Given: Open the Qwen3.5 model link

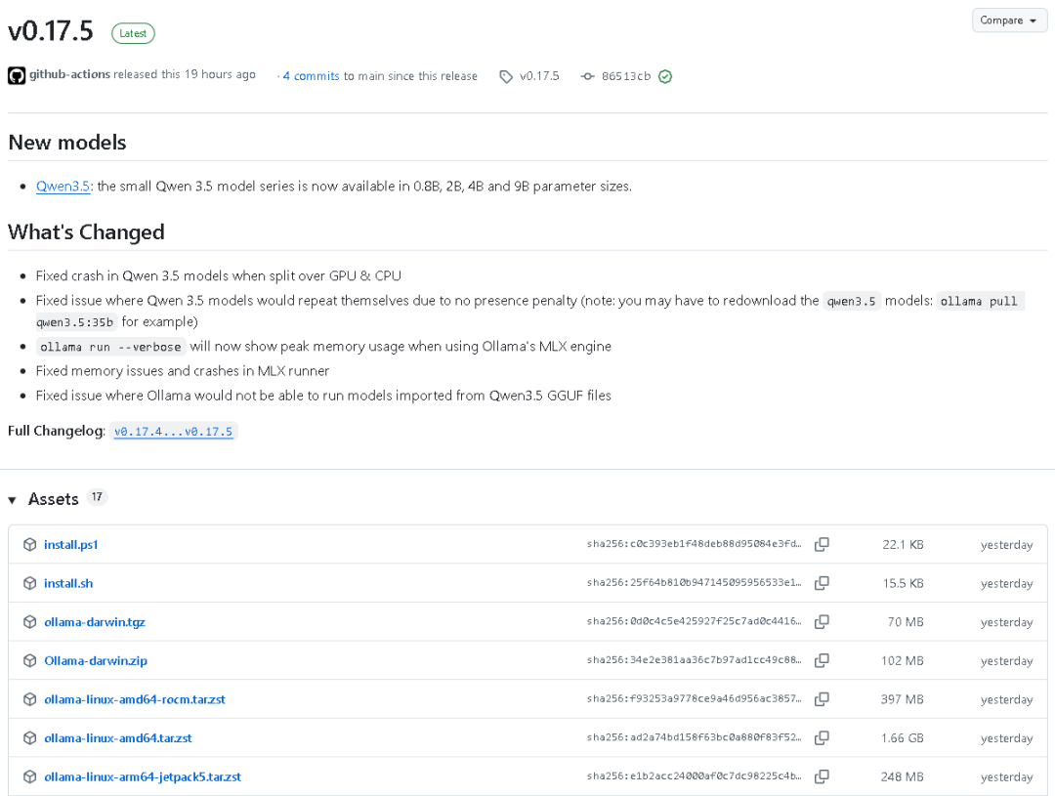Looking at the screenshot, I should (x=63, y=186).
